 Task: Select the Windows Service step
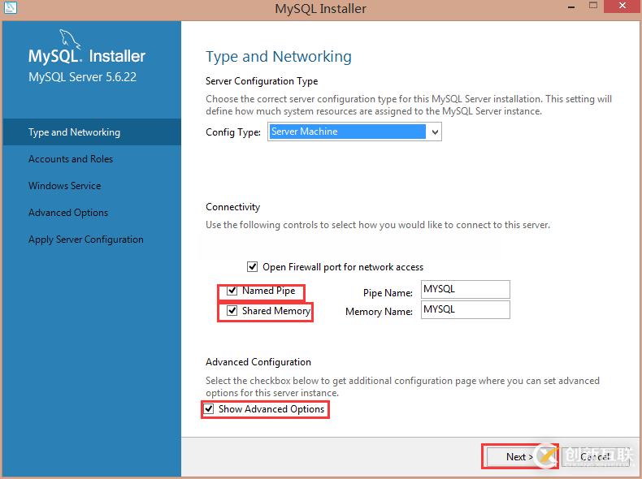[65, 186]
